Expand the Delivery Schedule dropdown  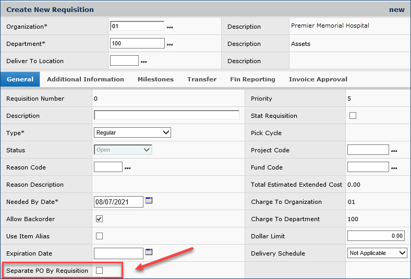[377, 253]
